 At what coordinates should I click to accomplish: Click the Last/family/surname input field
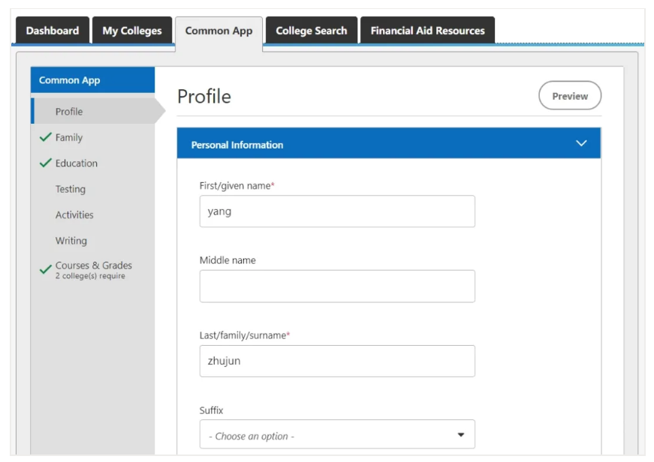337,361
